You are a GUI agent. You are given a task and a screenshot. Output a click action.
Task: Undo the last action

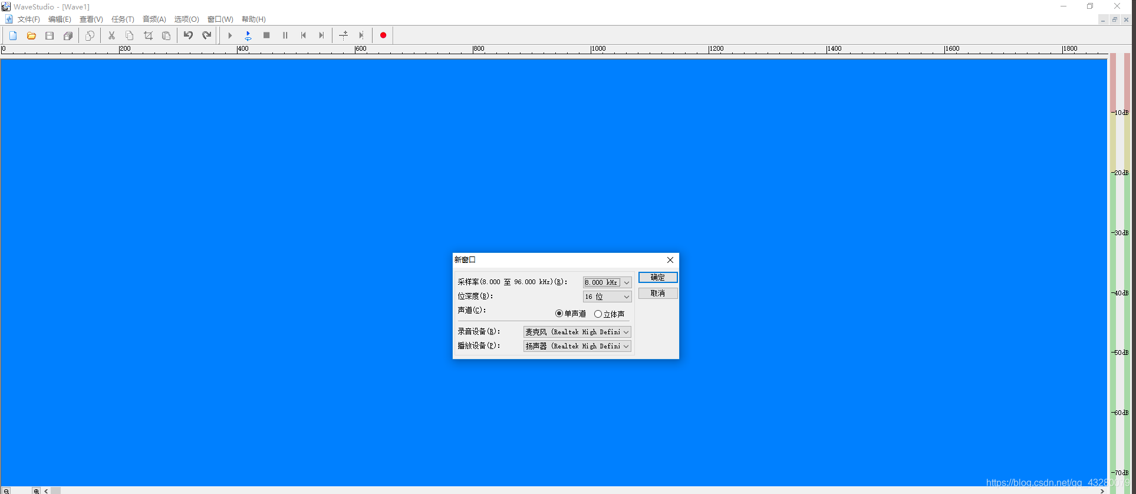pyautogui.click(x=188, y=35)
